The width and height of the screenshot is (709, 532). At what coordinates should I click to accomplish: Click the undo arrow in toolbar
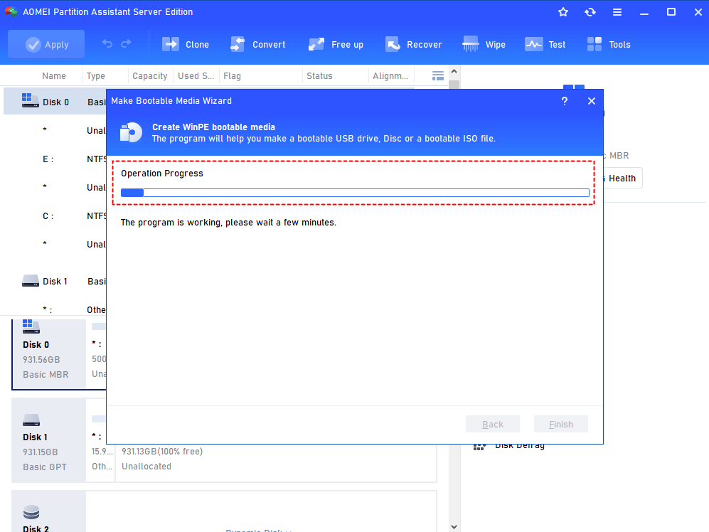pos(107,44)
